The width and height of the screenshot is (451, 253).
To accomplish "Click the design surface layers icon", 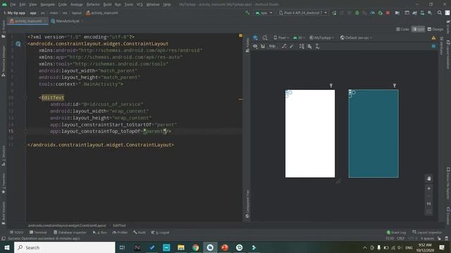I will pos(255,37).
